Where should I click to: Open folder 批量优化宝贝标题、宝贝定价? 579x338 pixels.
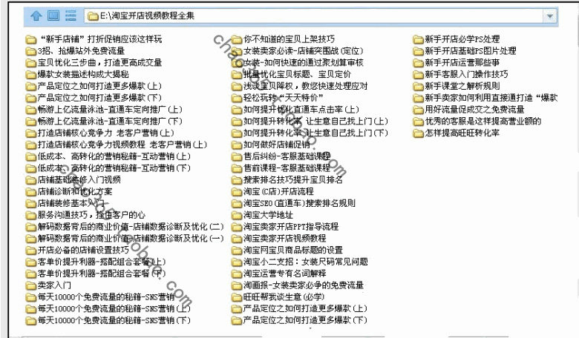tap(292, 74)
